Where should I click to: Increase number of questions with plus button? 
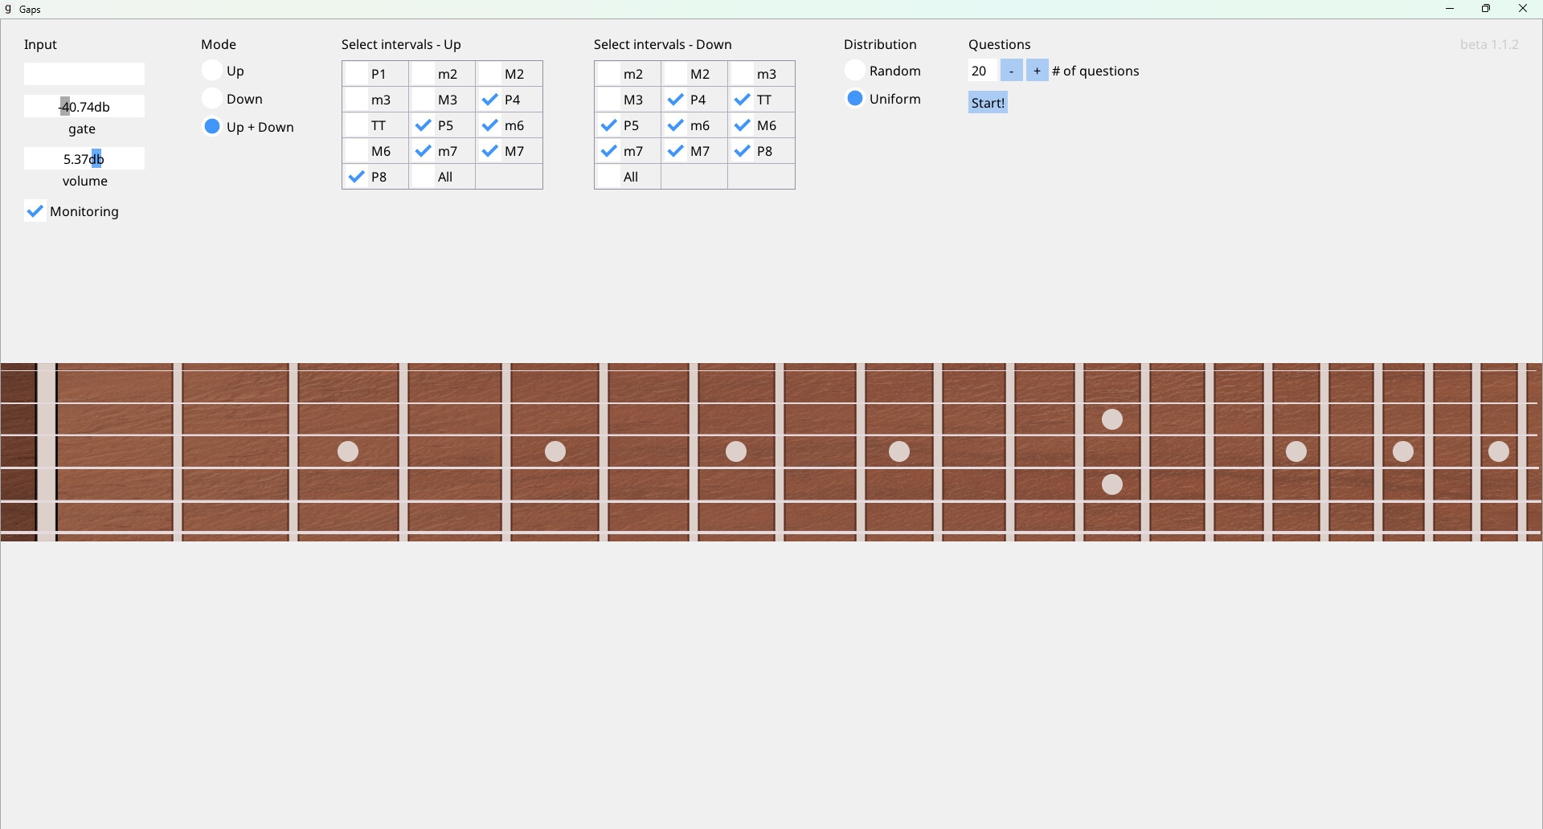tap(1038, 71)
